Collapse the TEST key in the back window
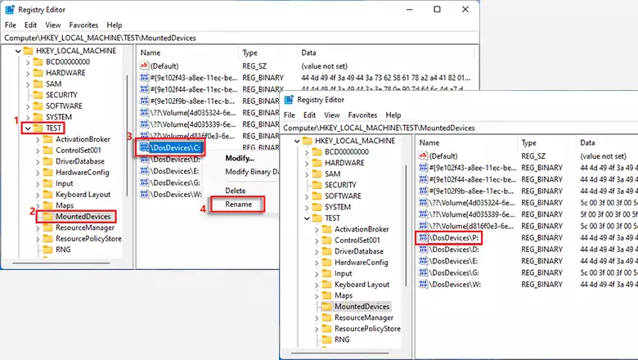Image resolution: width=638 pixels, height=360 pixels. pos(28,128)
